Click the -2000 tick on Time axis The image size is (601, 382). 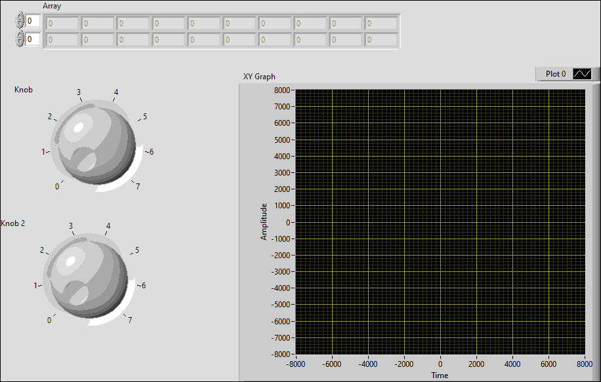point(404,364)
